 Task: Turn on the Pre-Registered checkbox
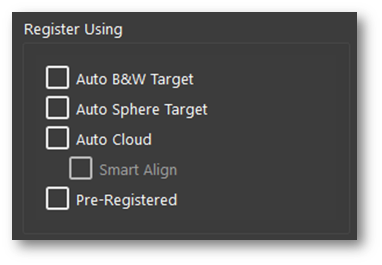[x=57, y=199]
